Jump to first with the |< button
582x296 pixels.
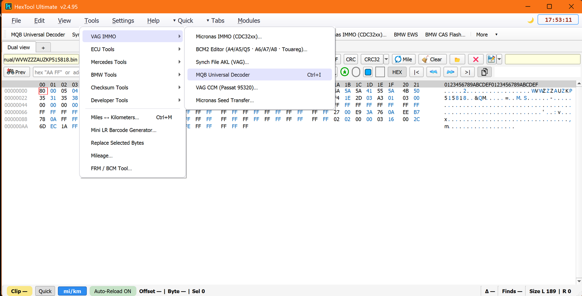(416, 72)
